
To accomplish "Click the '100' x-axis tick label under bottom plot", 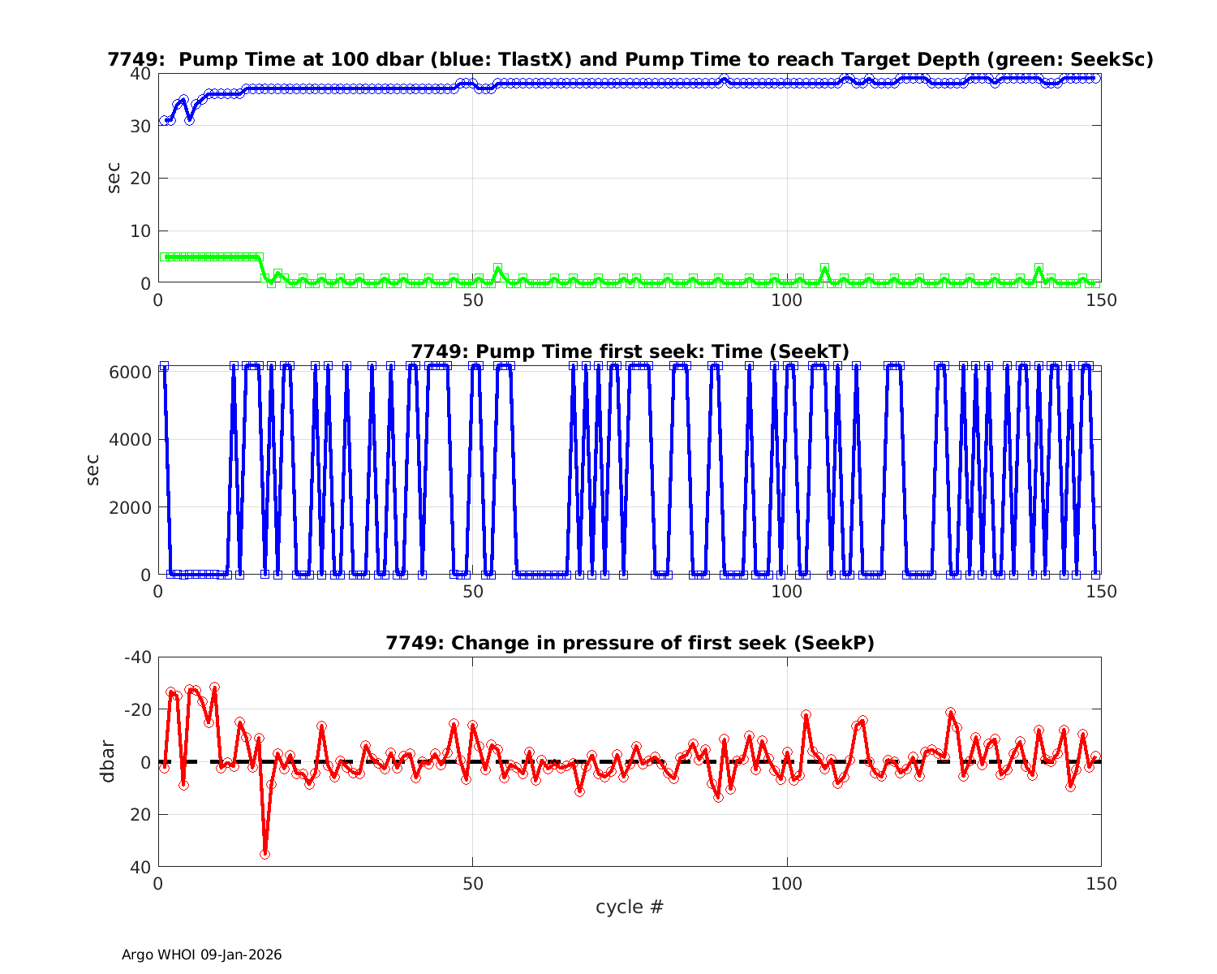I will pos(786,884).
